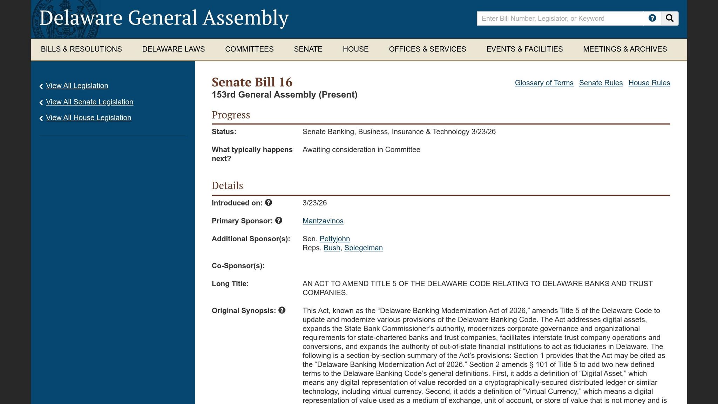
Task: Click the help icon beside Primary Sponsor
Action: [x=279, y=221]
